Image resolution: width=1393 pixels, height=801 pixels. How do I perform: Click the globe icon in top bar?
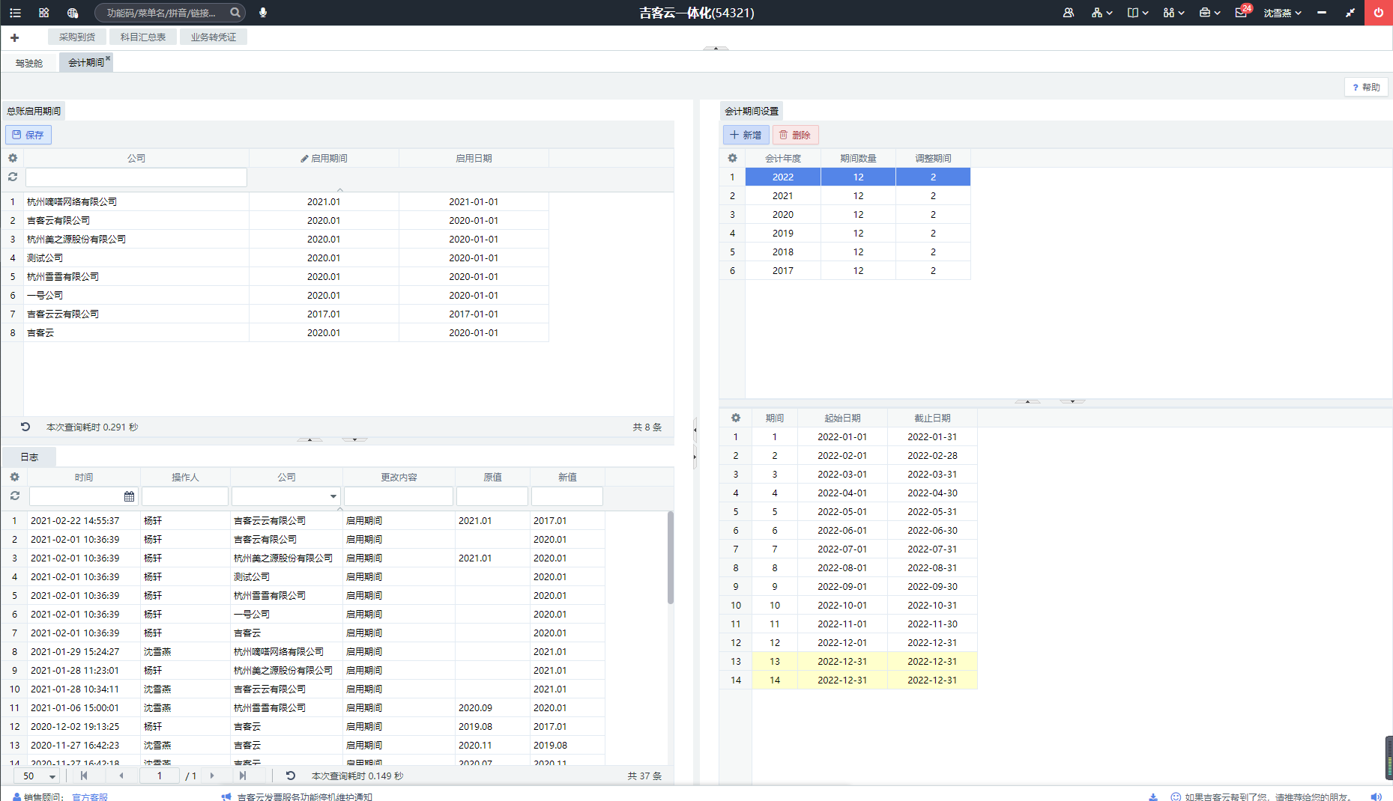pos(73,13)
